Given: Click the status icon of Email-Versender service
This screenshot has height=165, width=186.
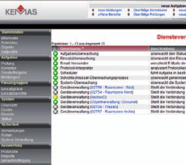Looking at the screenshot, I should tap(55, 63).
